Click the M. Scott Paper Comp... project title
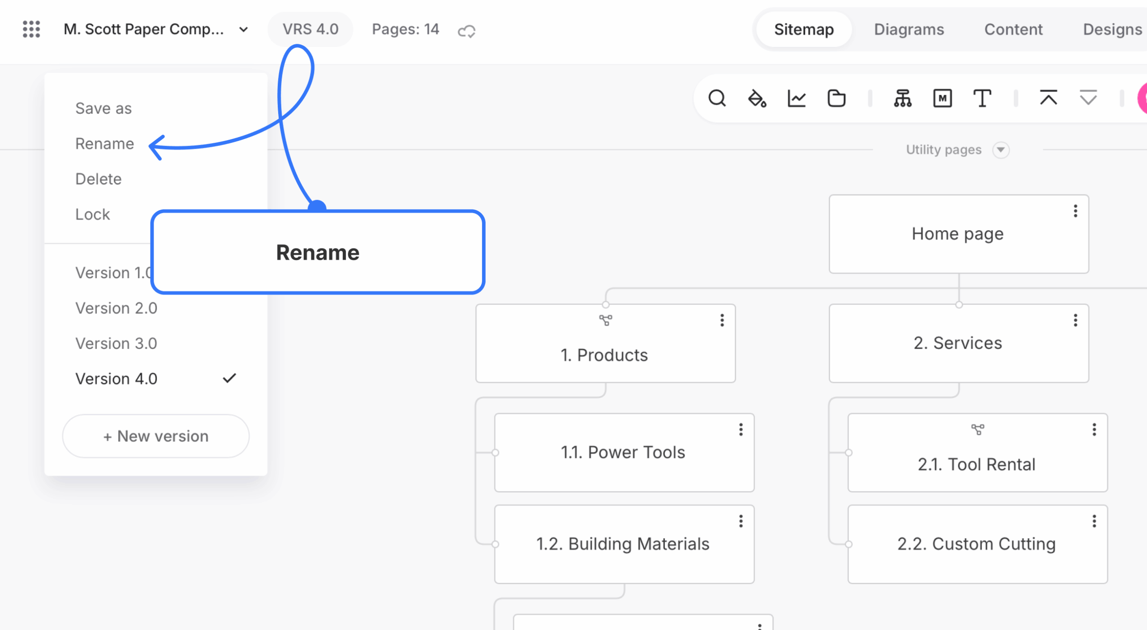 click(x=143, y=29)
